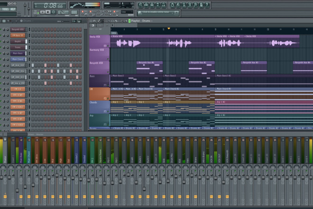Toggle first step of Resynth VOX channel
The width and height of the screenshot is (313, 209).
point(33,29)
